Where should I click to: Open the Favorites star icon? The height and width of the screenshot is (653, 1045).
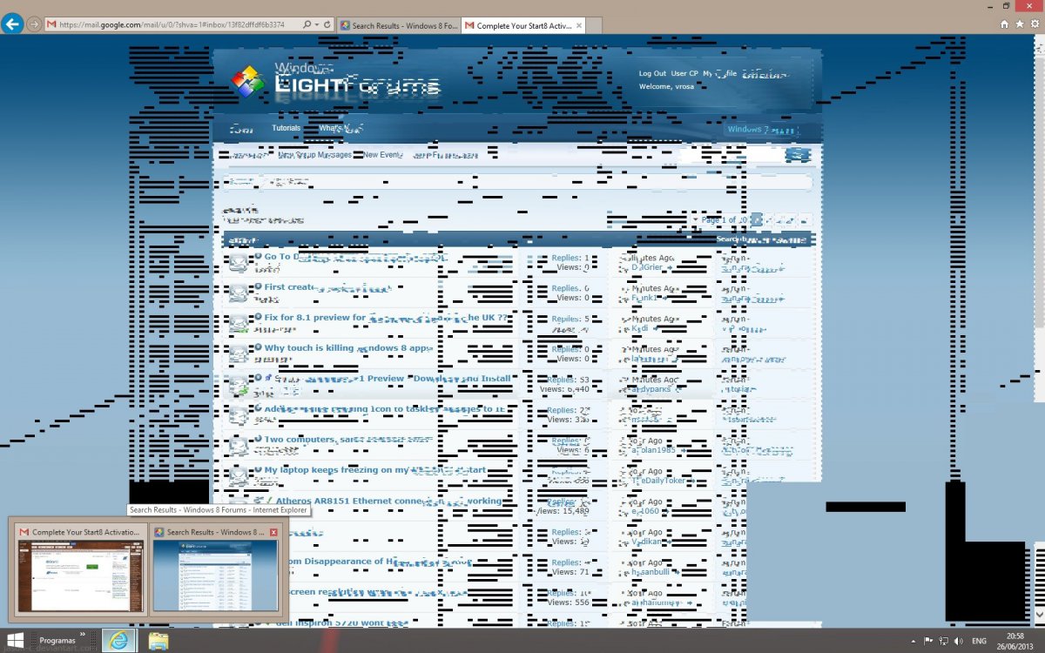1019,24
